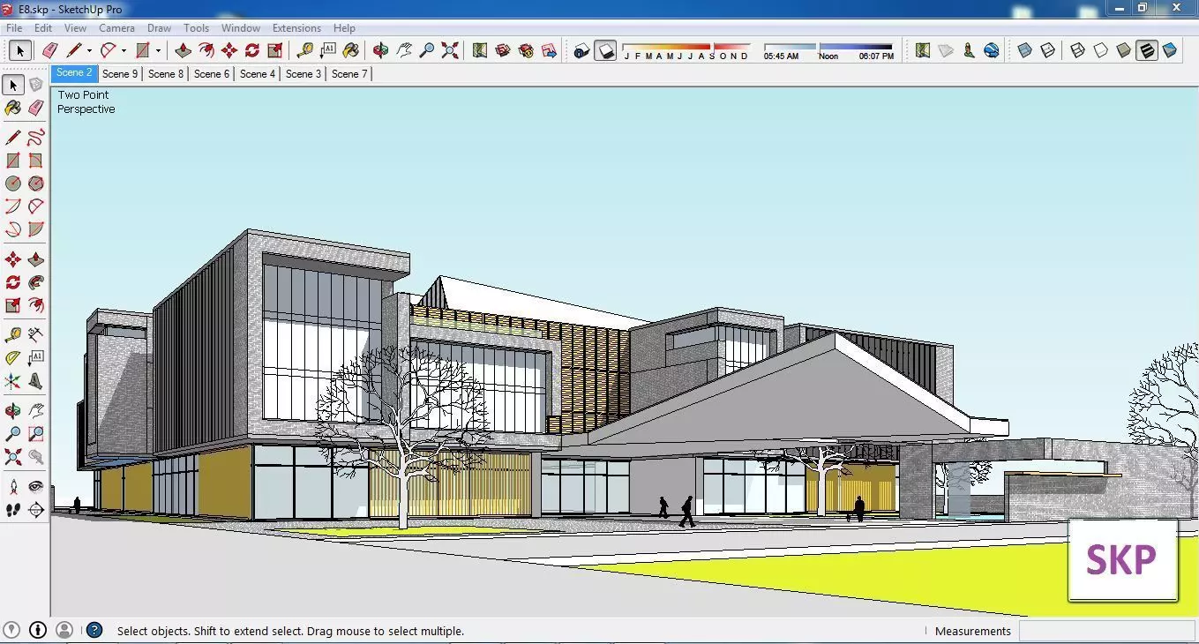Open the Extensions menu
Viewport: 1199px width, 644px height.
click(x=296, y=28)
